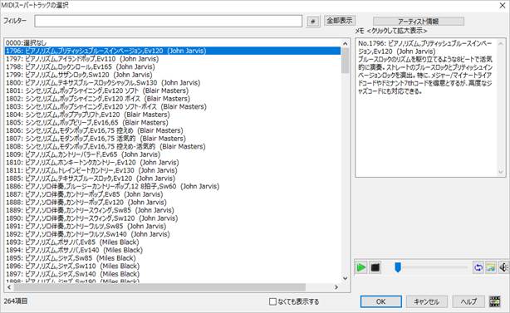Select track 1886 Sw60 John Jarvis
Screen dimensions: 510x313
(173, 186)
